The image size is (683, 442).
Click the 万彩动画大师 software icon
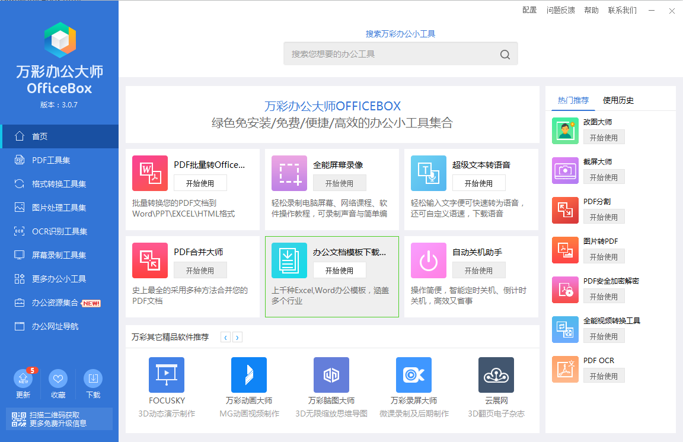[x=249, y=375]
